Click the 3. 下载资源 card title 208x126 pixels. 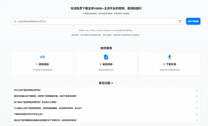pyautogui.click(x=170, y=64)
